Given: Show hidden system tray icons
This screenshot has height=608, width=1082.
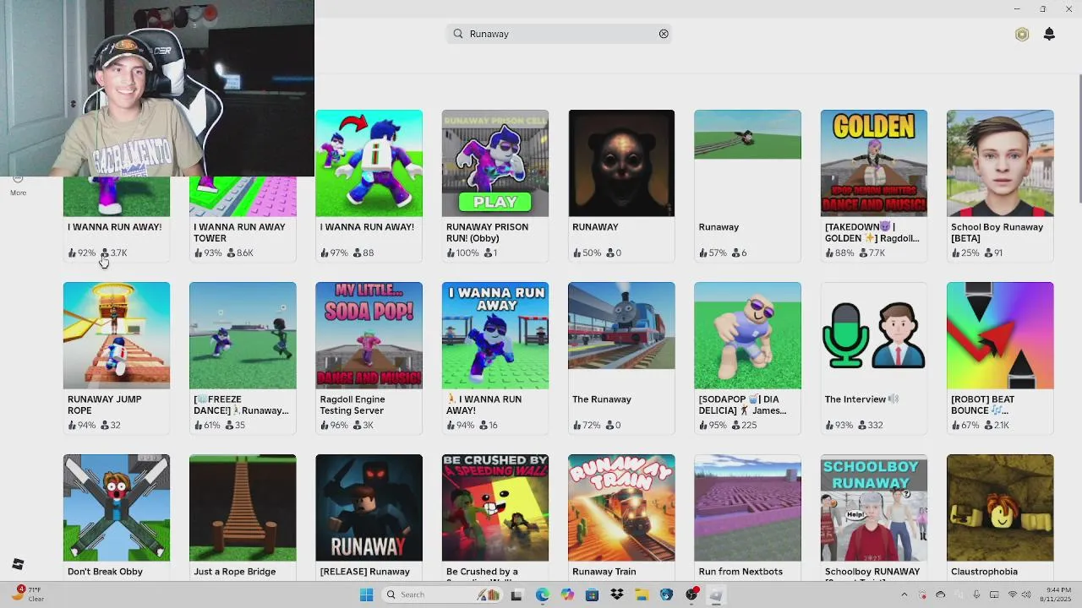Looking at the screenshot, I should [x=904, y=594].
